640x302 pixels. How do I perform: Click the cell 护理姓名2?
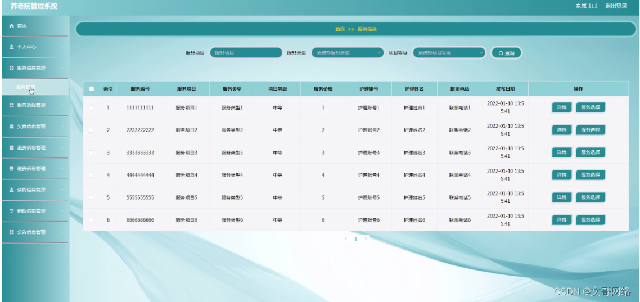pyautogui.click(x=414, y=130)
